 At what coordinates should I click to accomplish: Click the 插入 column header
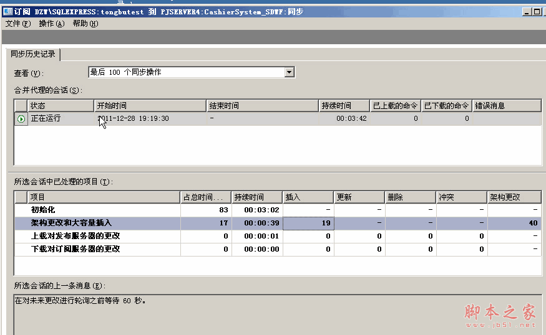click(x=308, y=197)
